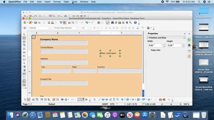This screenshot has height=120, width=214.
Task: Open the Table menu
Action: click(x=66, y=2)
